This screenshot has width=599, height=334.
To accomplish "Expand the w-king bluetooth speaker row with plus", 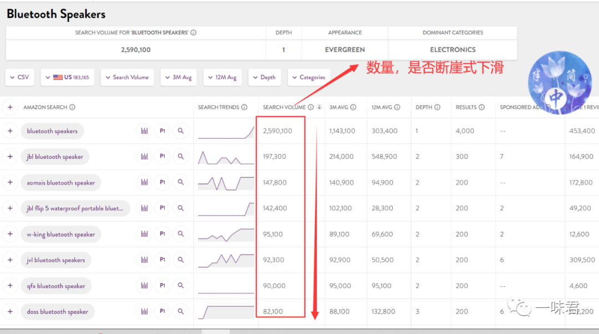I will [x=11, y=234].
